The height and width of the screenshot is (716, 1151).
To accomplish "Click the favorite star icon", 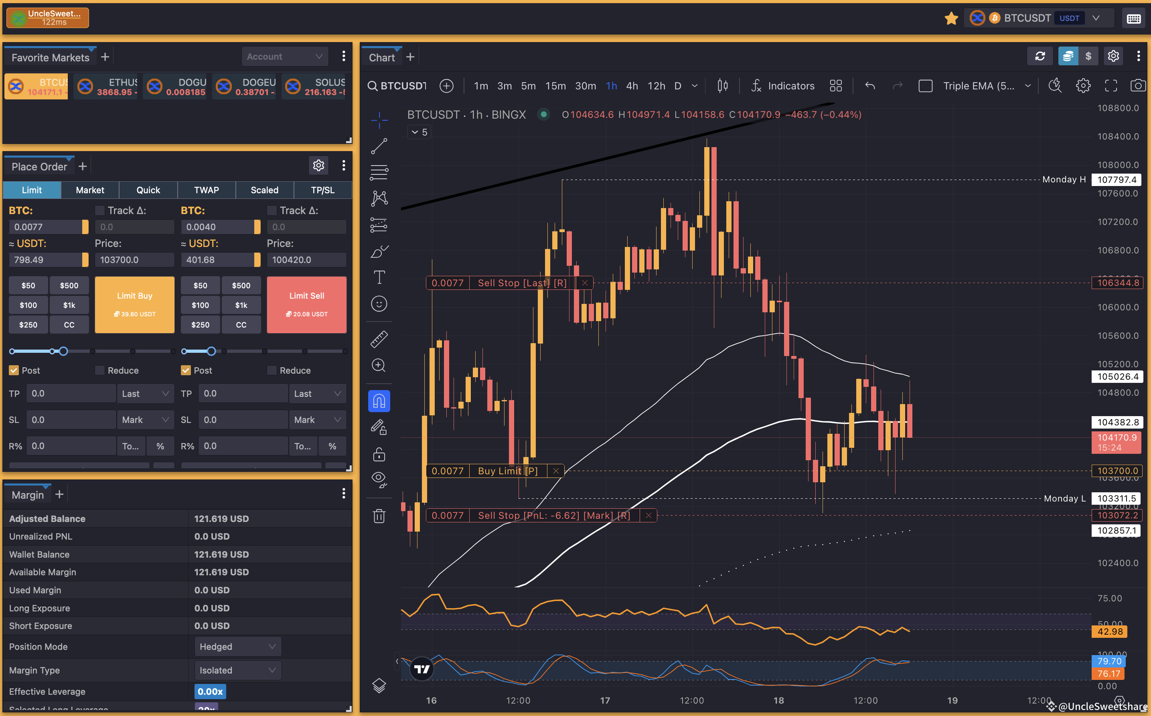I will [x=951, y=18].
